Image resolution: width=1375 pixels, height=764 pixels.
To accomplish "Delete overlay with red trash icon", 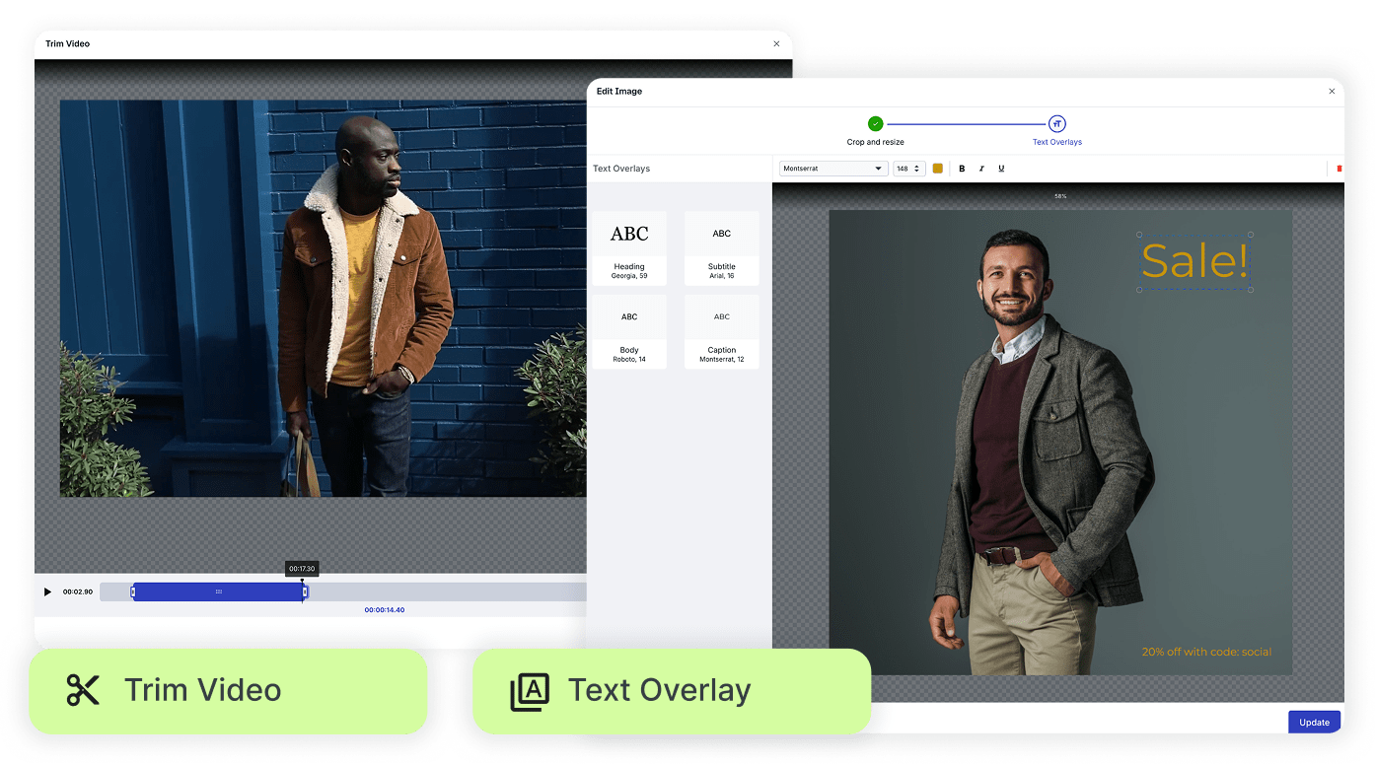I will pyautogui.click(x=1339, y=169).
